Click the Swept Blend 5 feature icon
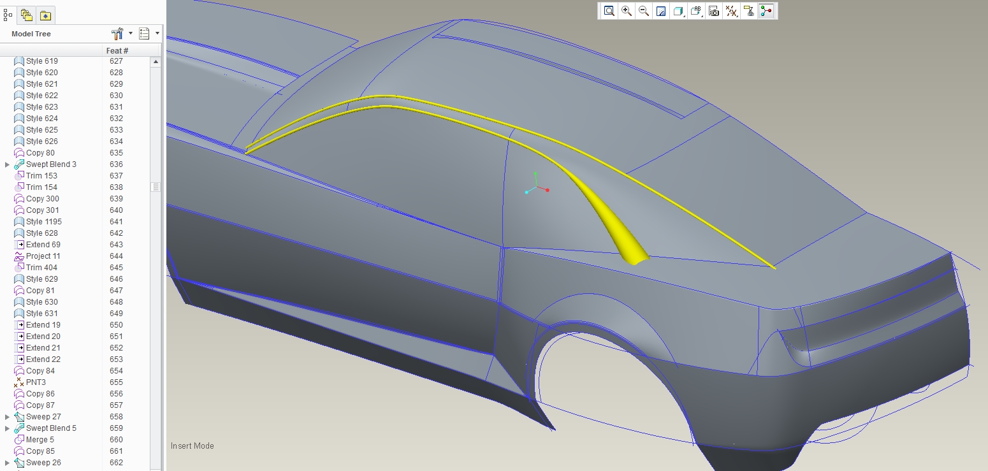This screenshot has width=988, height=471. [x=19, y=428]
